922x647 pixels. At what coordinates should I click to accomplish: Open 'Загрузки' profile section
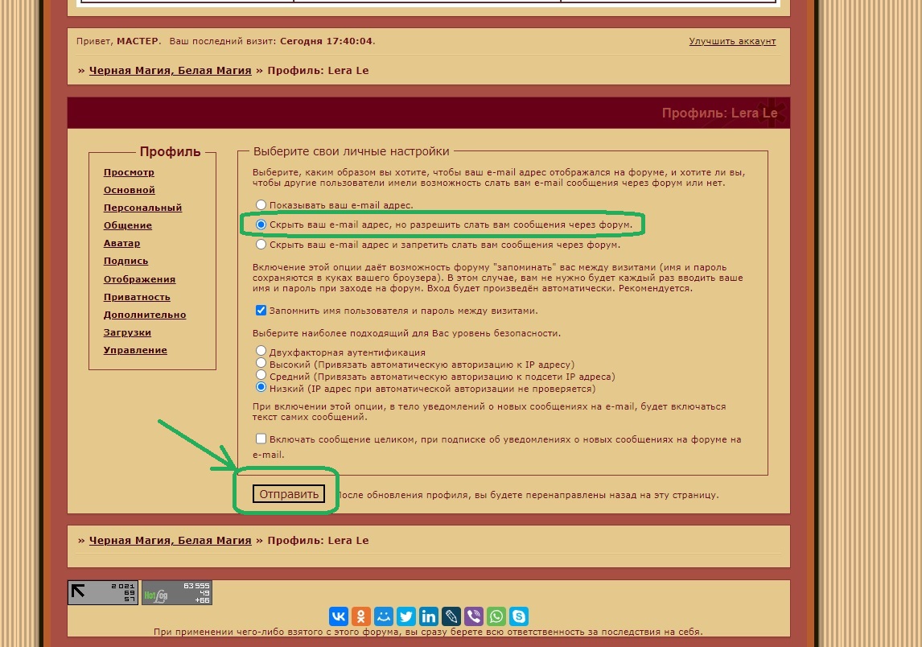coord(127,332)
